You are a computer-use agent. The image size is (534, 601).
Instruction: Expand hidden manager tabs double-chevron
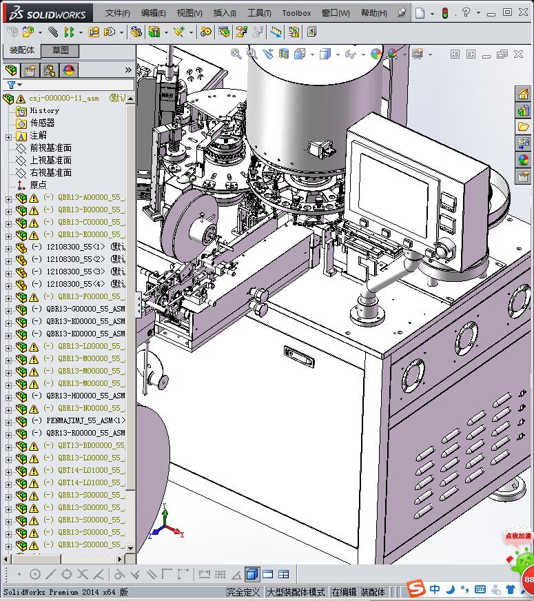tap(128, 70)
